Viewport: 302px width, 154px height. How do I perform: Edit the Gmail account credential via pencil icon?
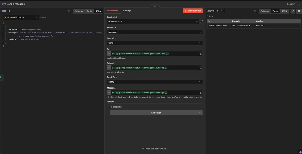[201, 21]
